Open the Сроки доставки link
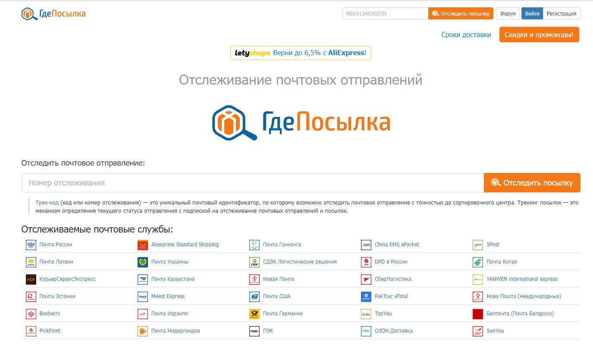This screenshot has height=352, width=593. pyautogui.click(x=466, y=35)
